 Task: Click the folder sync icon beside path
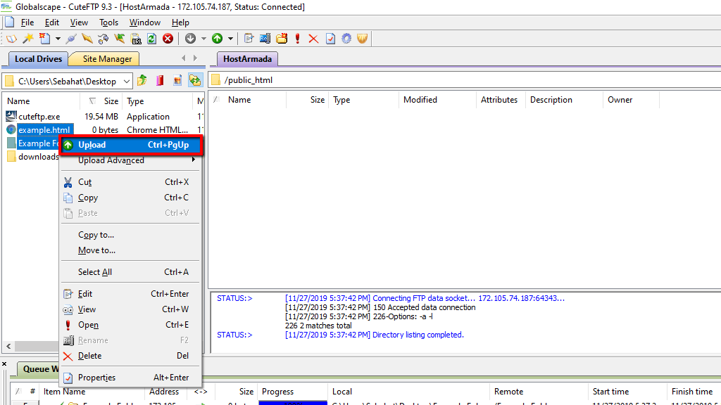click(x=195, y=80)
